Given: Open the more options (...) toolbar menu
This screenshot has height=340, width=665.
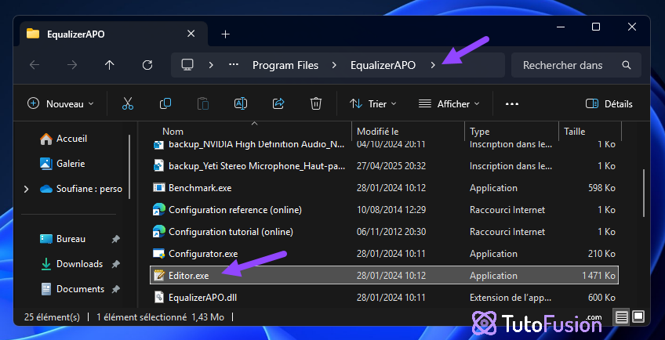Looking at the screenshot, I should (x=512, y=103).
